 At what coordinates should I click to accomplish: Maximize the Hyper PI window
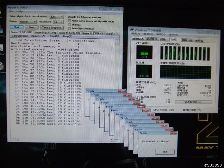coord(111,9)
